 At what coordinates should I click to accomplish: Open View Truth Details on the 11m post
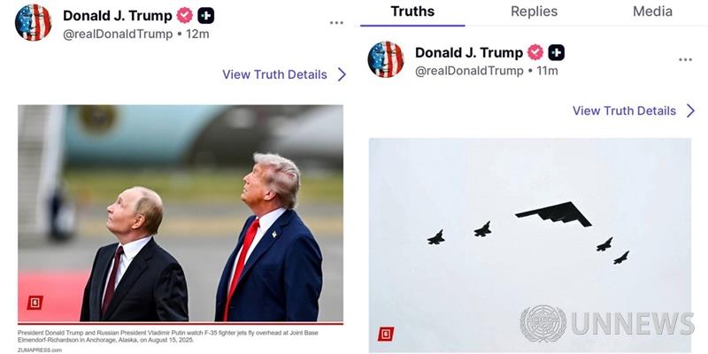tap(624, 111)
